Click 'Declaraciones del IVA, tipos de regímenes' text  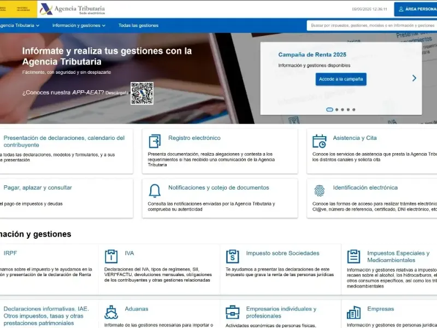click(x=158, y=274)
